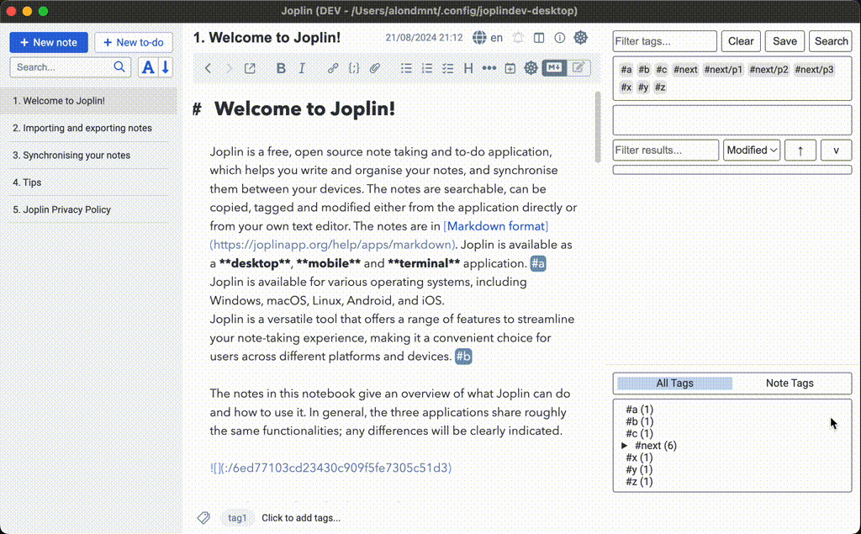The height and width of the screenshot is (534, 861).
Task: Insert a hyperlink using the chain icon
Action: [x=333, y=68]
